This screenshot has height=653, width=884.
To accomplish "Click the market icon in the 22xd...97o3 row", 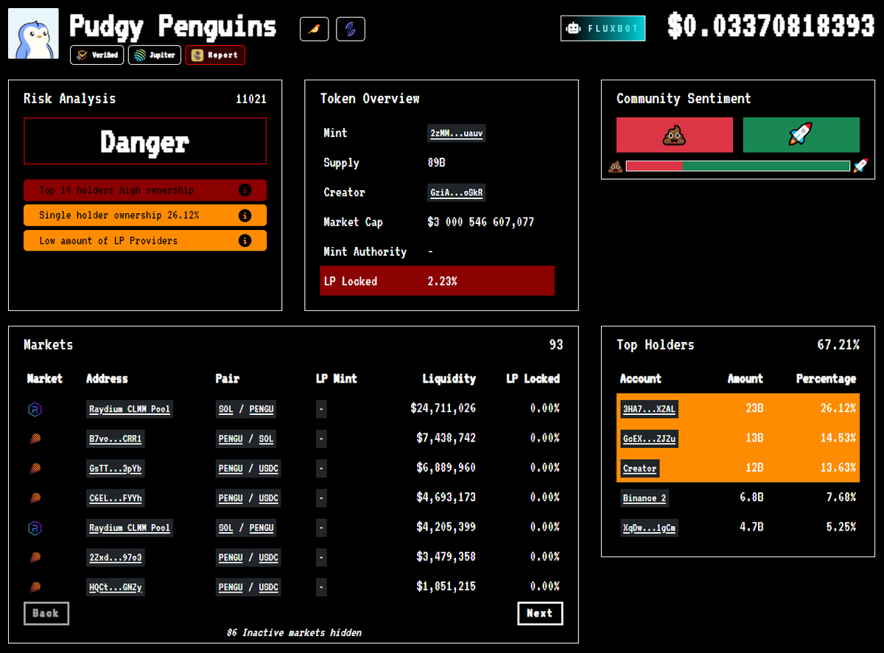I will point(35,558).
